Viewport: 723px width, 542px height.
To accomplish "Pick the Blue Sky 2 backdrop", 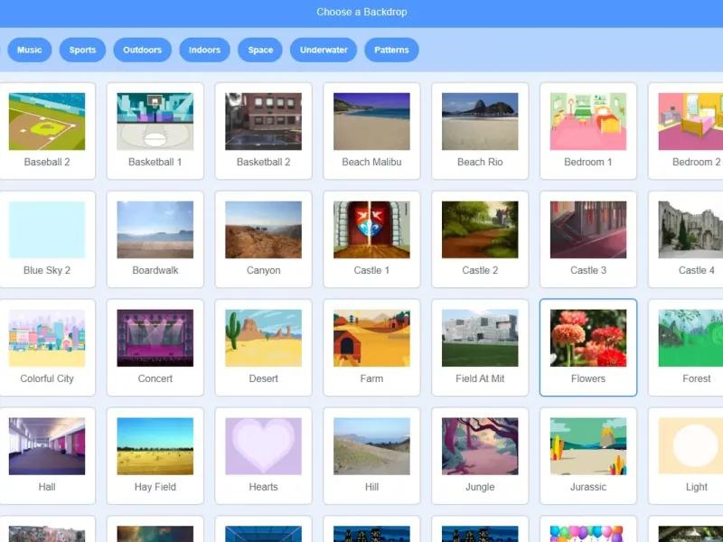I will 47,239.
